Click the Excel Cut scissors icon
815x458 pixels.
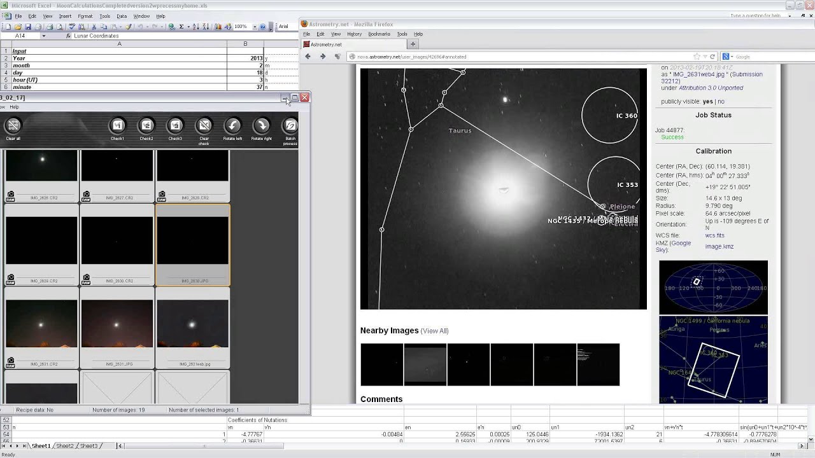click(94, 27)
